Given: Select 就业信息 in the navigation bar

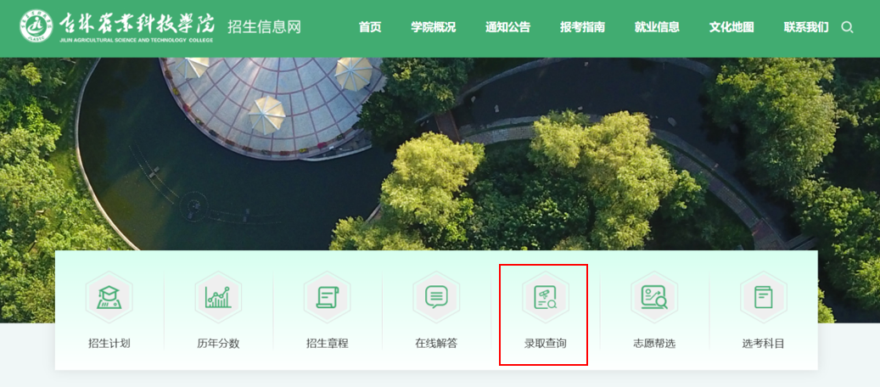Looking at the screenshot, I should click(x=657, y=27).
